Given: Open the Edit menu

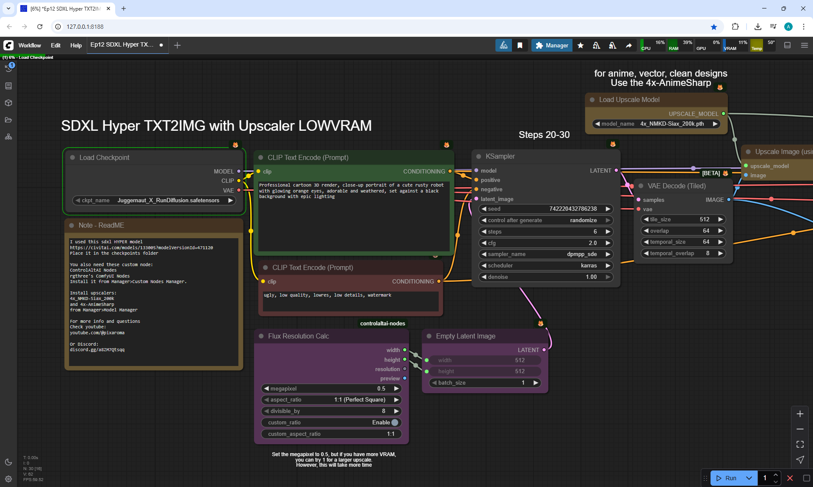Looking at the screenshot, I should [x=55, y=45].
